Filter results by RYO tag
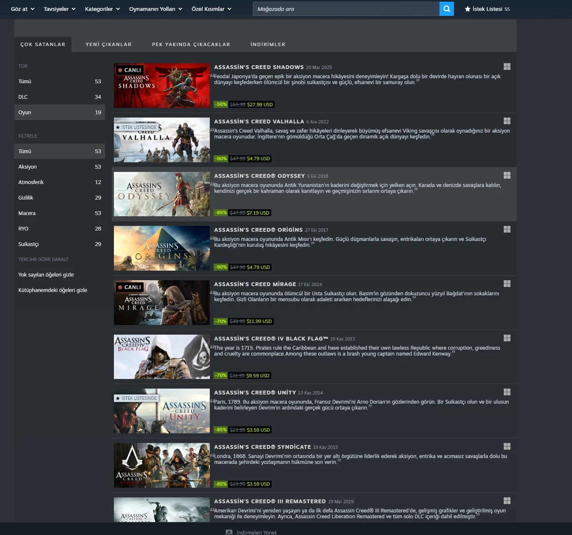Screen dimensions: 572x535 pyautogui.click(x=59, y=229)
